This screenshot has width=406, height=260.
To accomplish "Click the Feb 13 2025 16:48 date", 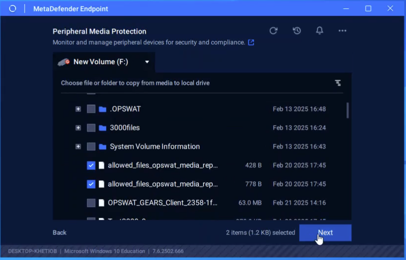I will point(299,109).
